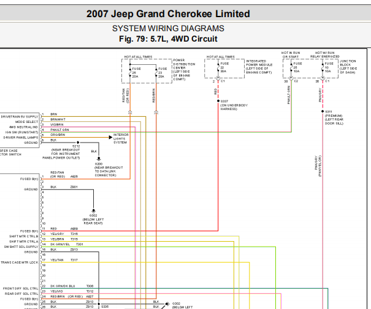Click the Fuse 10 10A label
The image size is (371, 309).
[x=329, y=67]
